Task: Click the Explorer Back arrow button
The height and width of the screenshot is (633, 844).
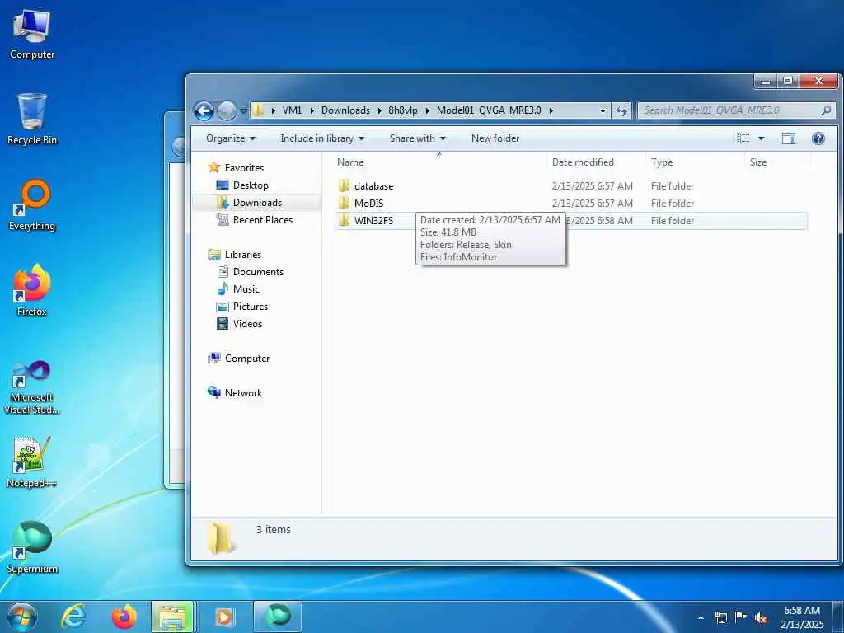Action: [204, 111]
